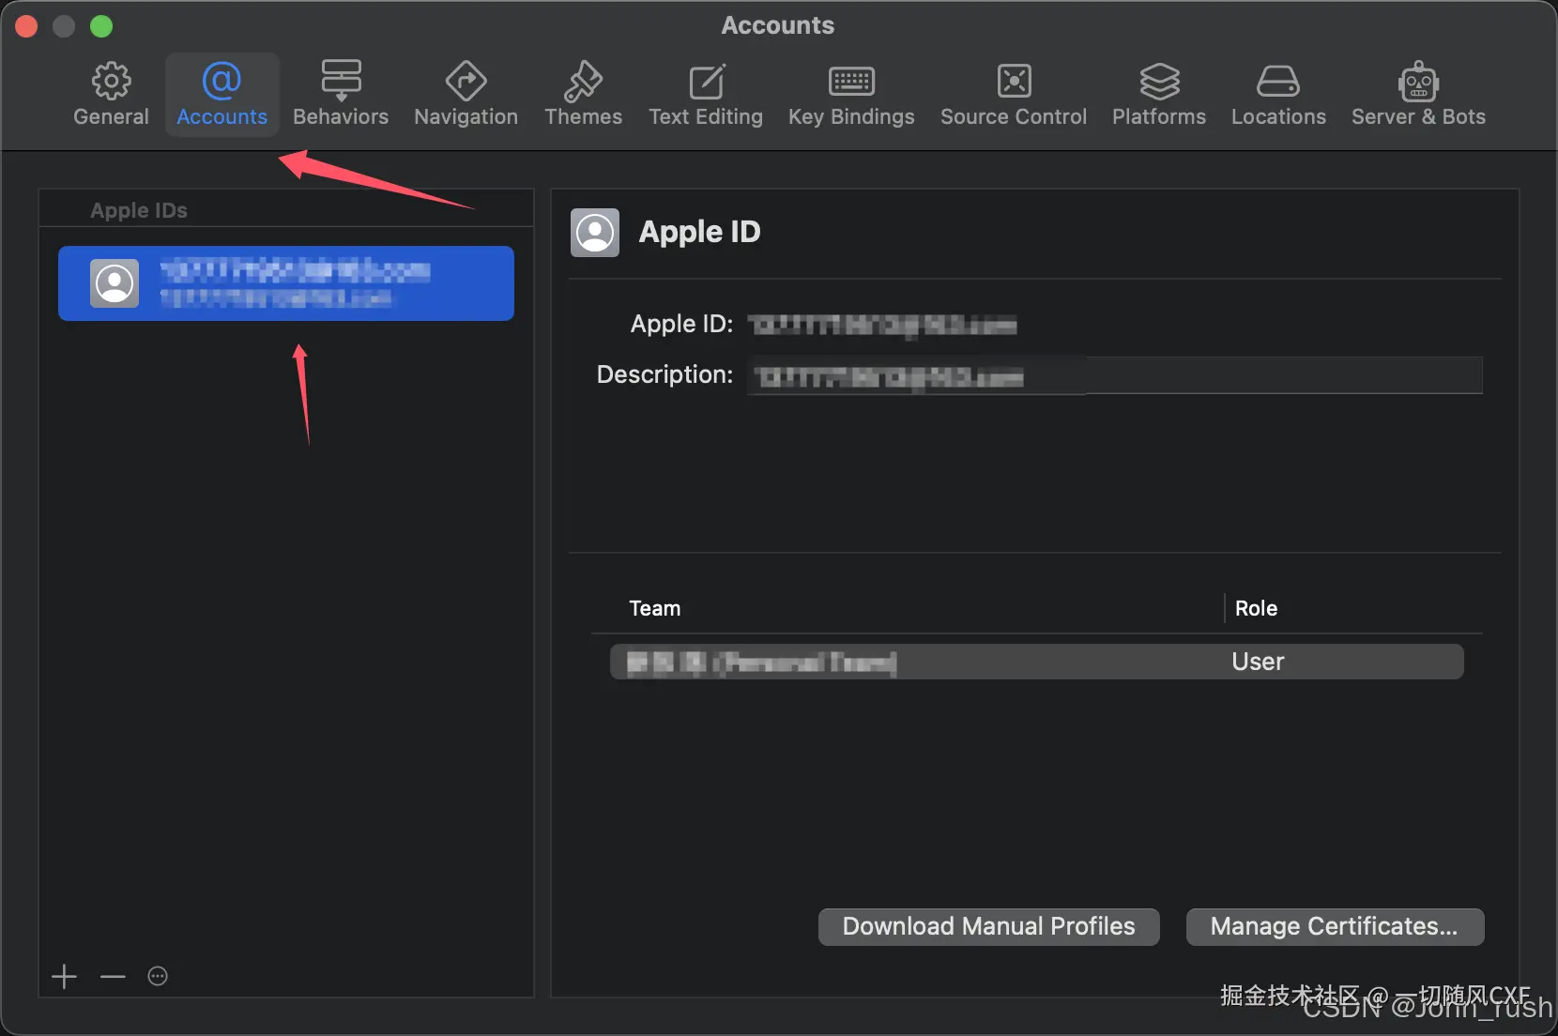Click the Apple ID header avatar icon
Viewport: 1558px width, 1036px height.
click(595, 233)
